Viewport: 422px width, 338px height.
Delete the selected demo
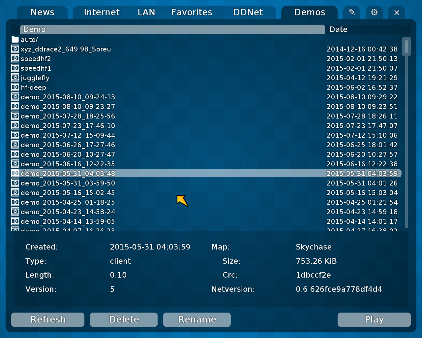[x=124, y=320]
